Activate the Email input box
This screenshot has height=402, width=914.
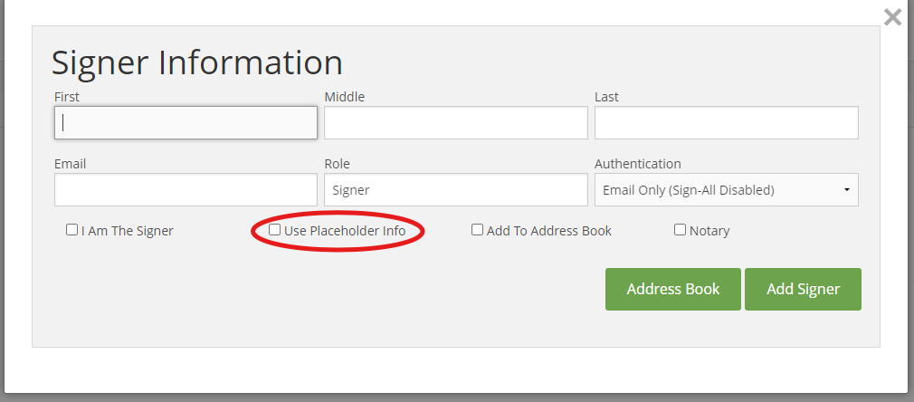(186, 189)
